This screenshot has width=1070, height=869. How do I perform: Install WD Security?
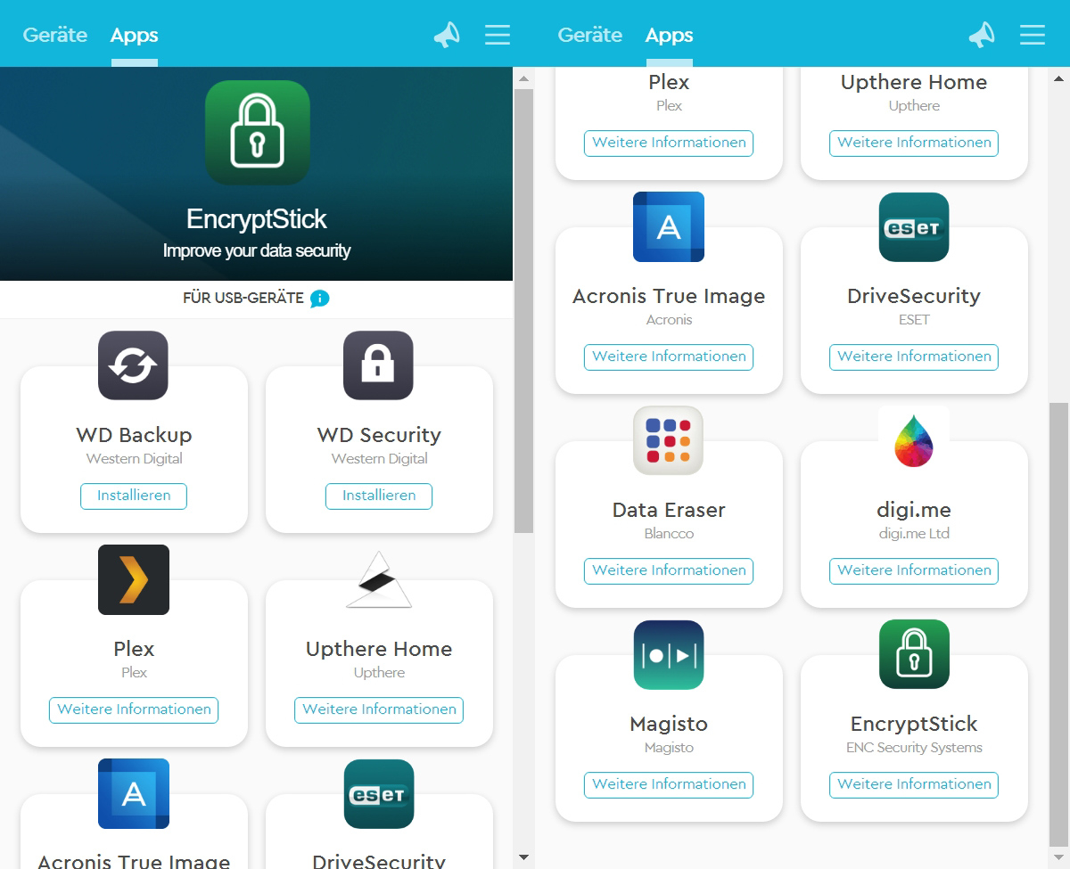379,496
